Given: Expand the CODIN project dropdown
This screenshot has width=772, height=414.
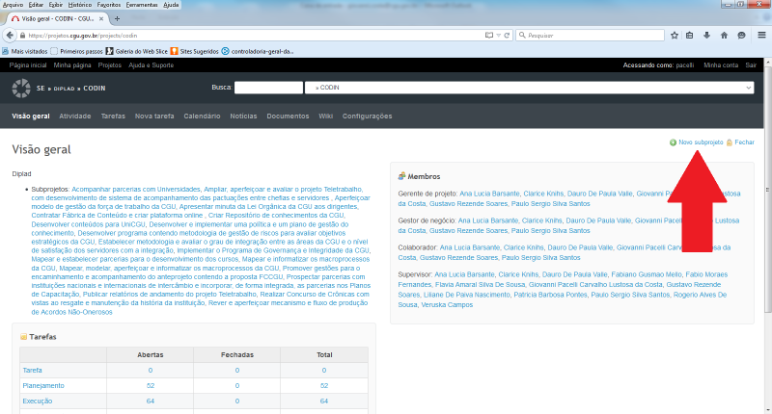Looking at the screenshot, I should pos(749,88).
